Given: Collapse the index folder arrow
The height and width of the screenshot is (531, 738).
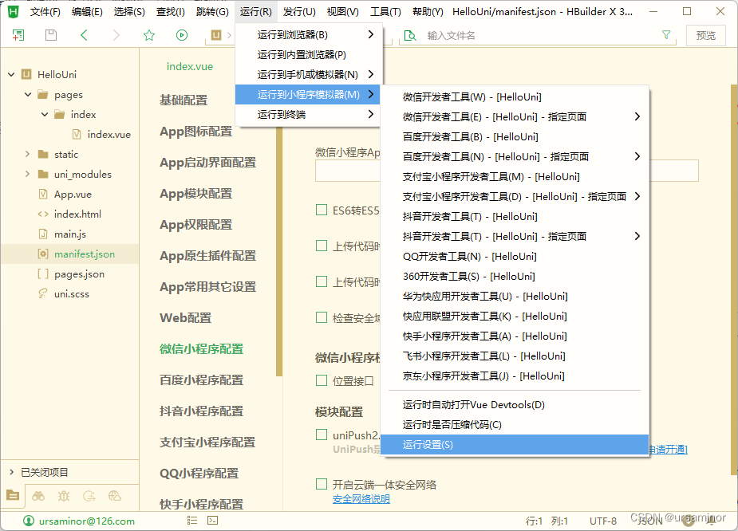Looking at the screenshot, I should coord(45,114).
